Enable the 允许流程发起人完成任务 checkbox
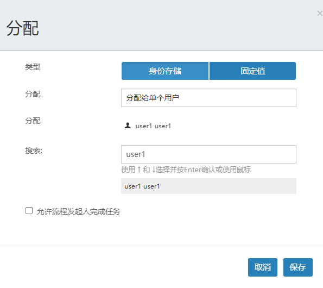This screenshot has width=323, height=288. [29, 211]
